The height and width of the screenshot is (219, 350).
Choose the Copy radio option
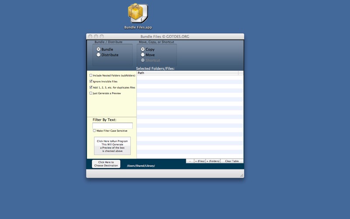143,49
